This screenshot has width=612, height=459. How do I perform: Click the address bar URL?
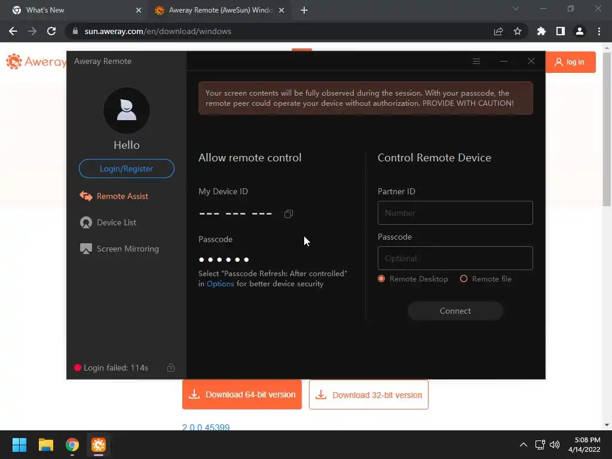[x=158, y=31]
